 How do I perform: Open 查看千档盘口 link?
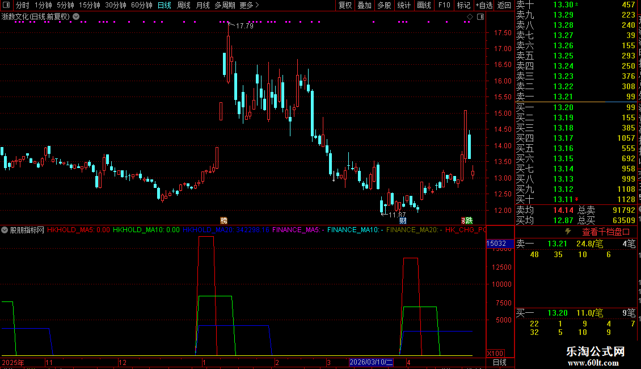coord(606,232)
